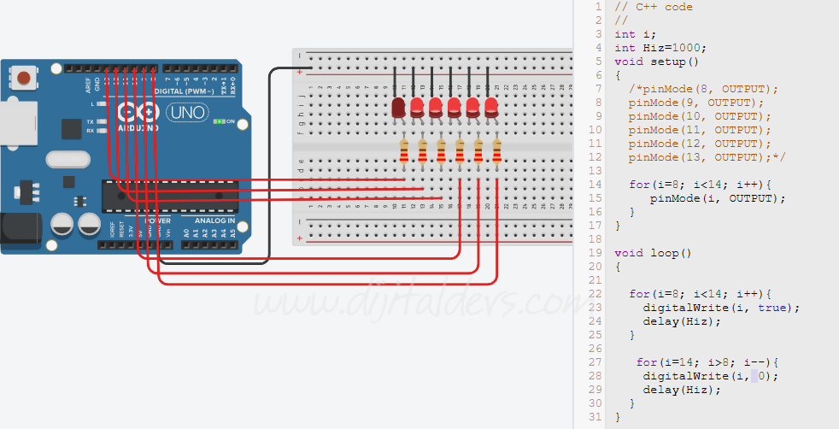Click code line 'void loop()'
The height and width of the screenshot is (429, 839).
pyautogui.click(x=653, y=253)
